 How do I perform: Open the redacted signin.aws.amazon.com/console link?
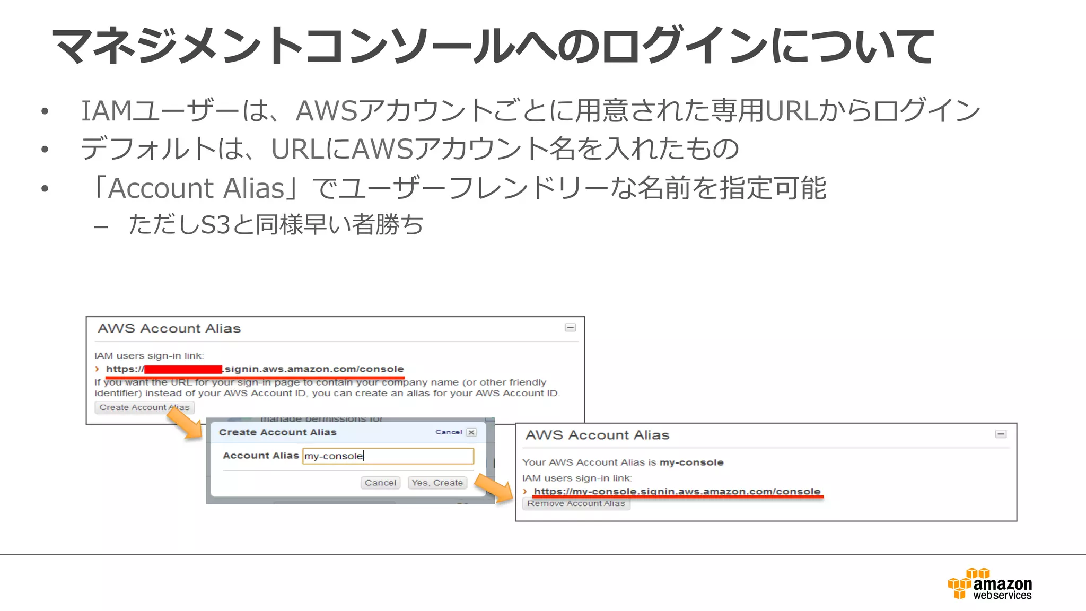click(x=255, y=369)
